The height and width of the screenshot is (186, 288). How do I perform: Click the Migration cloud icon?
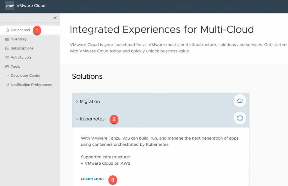click(x=240, y=101)
